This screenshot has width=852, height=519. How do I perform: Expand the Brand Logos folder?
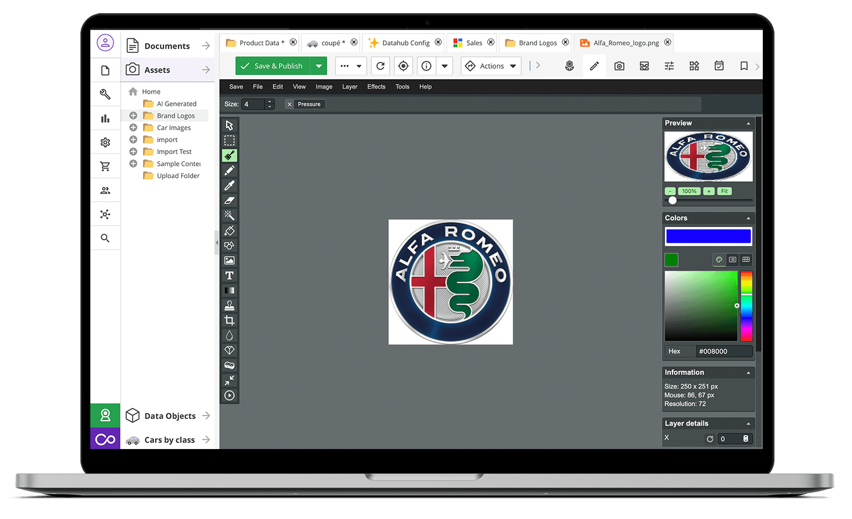pos(133,115)
